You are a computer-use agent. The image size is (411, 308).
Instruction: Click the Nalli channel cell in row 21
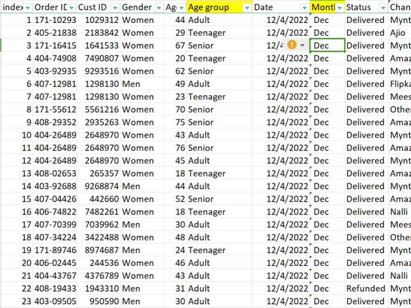(399, 276)
